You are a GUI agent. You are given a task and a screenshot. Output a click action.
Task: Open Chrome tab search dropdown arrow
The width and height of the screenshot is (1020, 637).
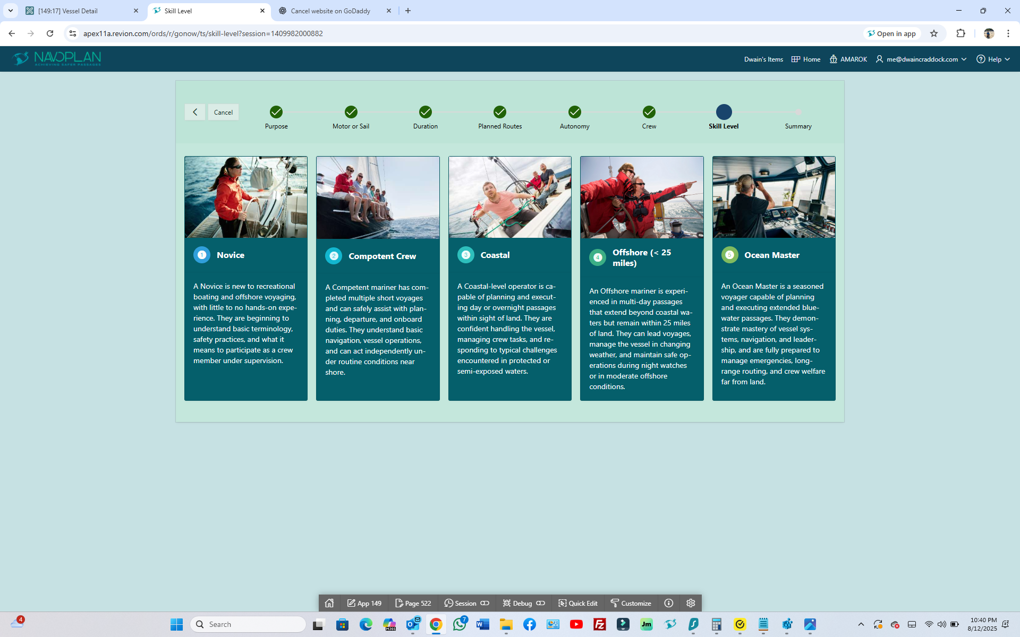coord(10,11)
